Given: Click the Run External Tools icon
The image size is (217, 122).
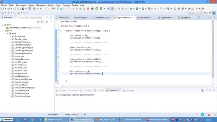Looking at the screenshot, I should pyautogui.click(x=149, y=8).
